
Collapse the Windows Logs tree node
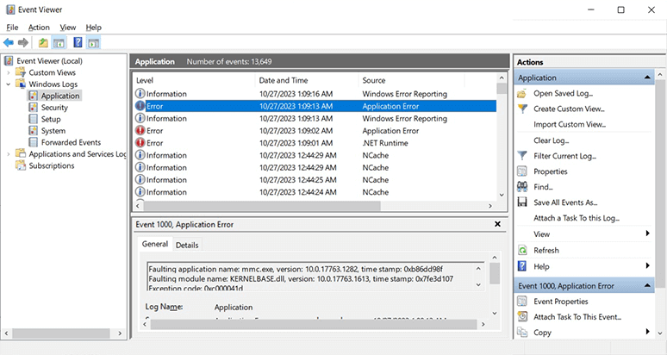coord(8,84)
